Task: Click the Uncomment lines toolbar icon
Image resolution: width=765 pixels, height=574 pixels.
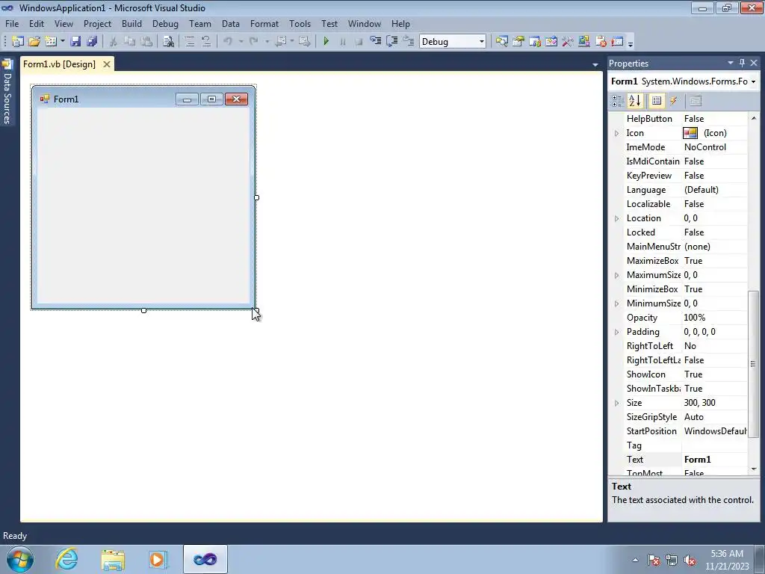Action: [206, 42]
